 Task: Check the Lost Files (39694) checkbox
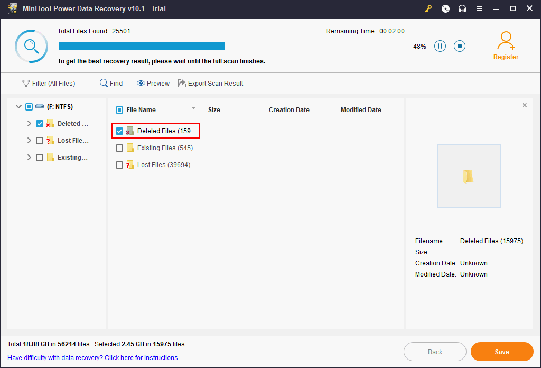coord(119,165)
